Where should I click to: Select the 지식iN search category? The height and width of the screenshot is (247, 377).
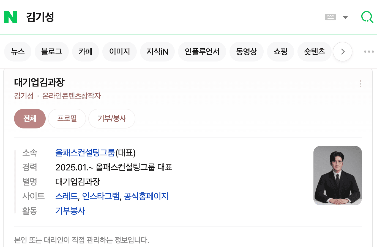(x=157, y=51)
